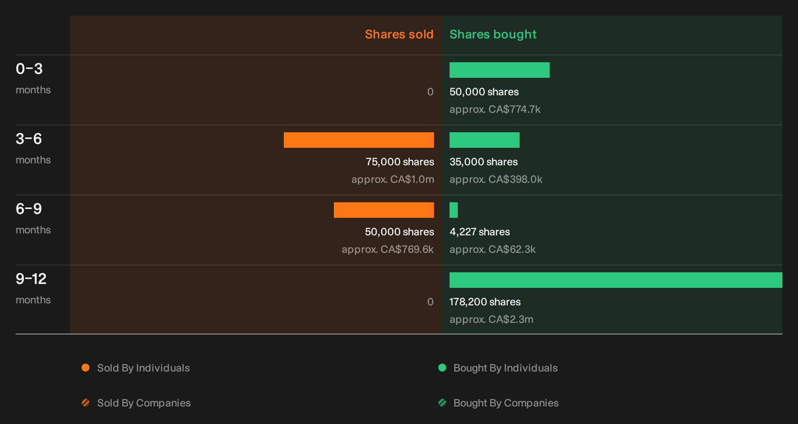
Task: Select the 3-6 row label
Action: [29, 139]
